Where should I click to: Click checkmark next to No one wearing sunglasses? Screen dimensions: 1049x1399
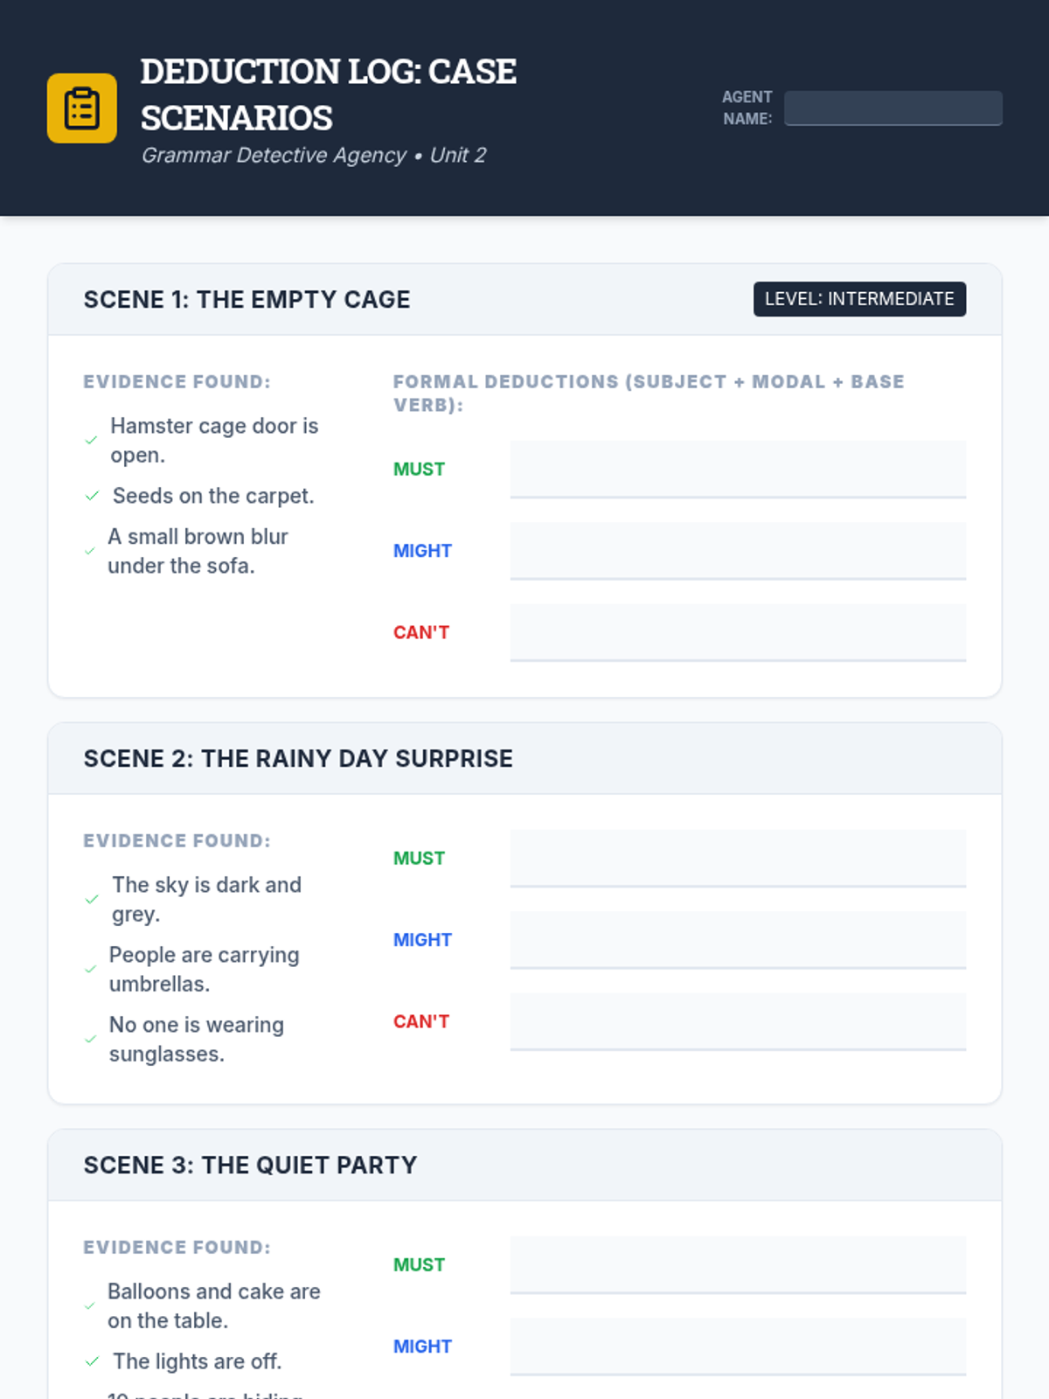[x=90, y=1040]
